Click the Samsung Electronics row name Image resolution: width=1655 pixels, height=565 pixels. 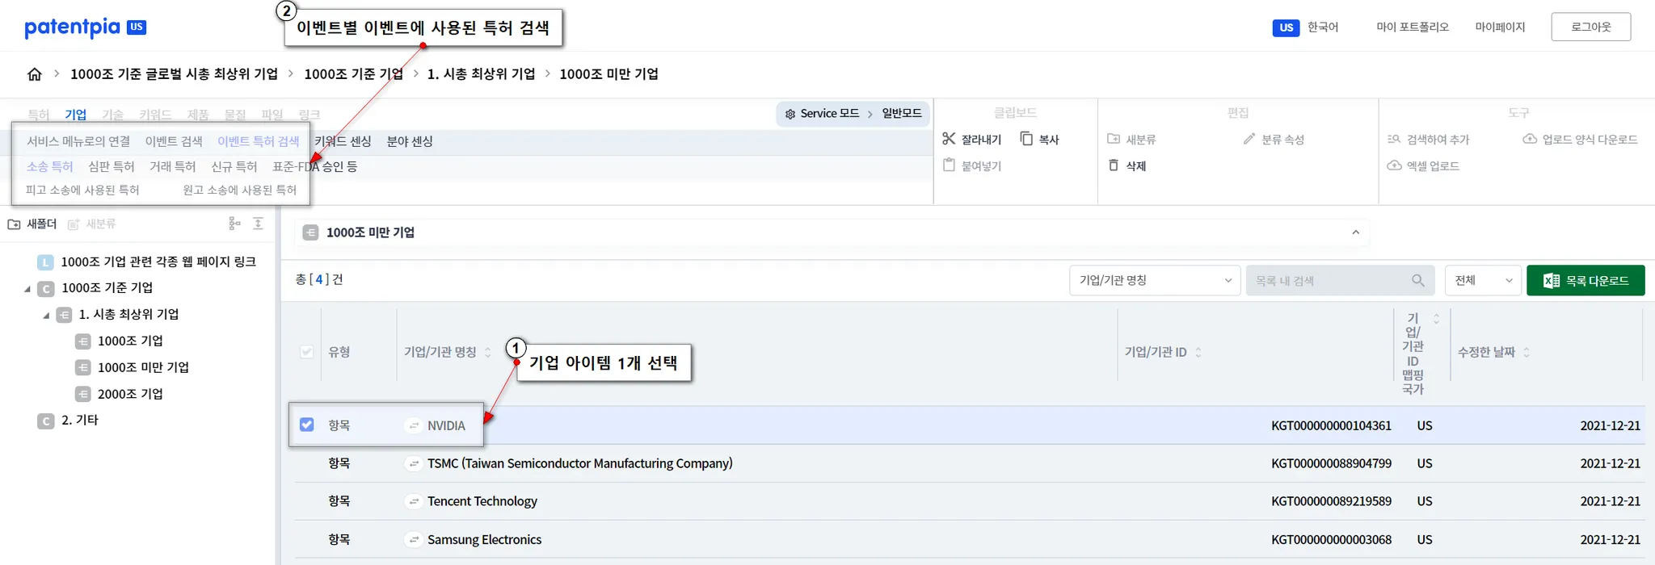click(x=485, y=539)
